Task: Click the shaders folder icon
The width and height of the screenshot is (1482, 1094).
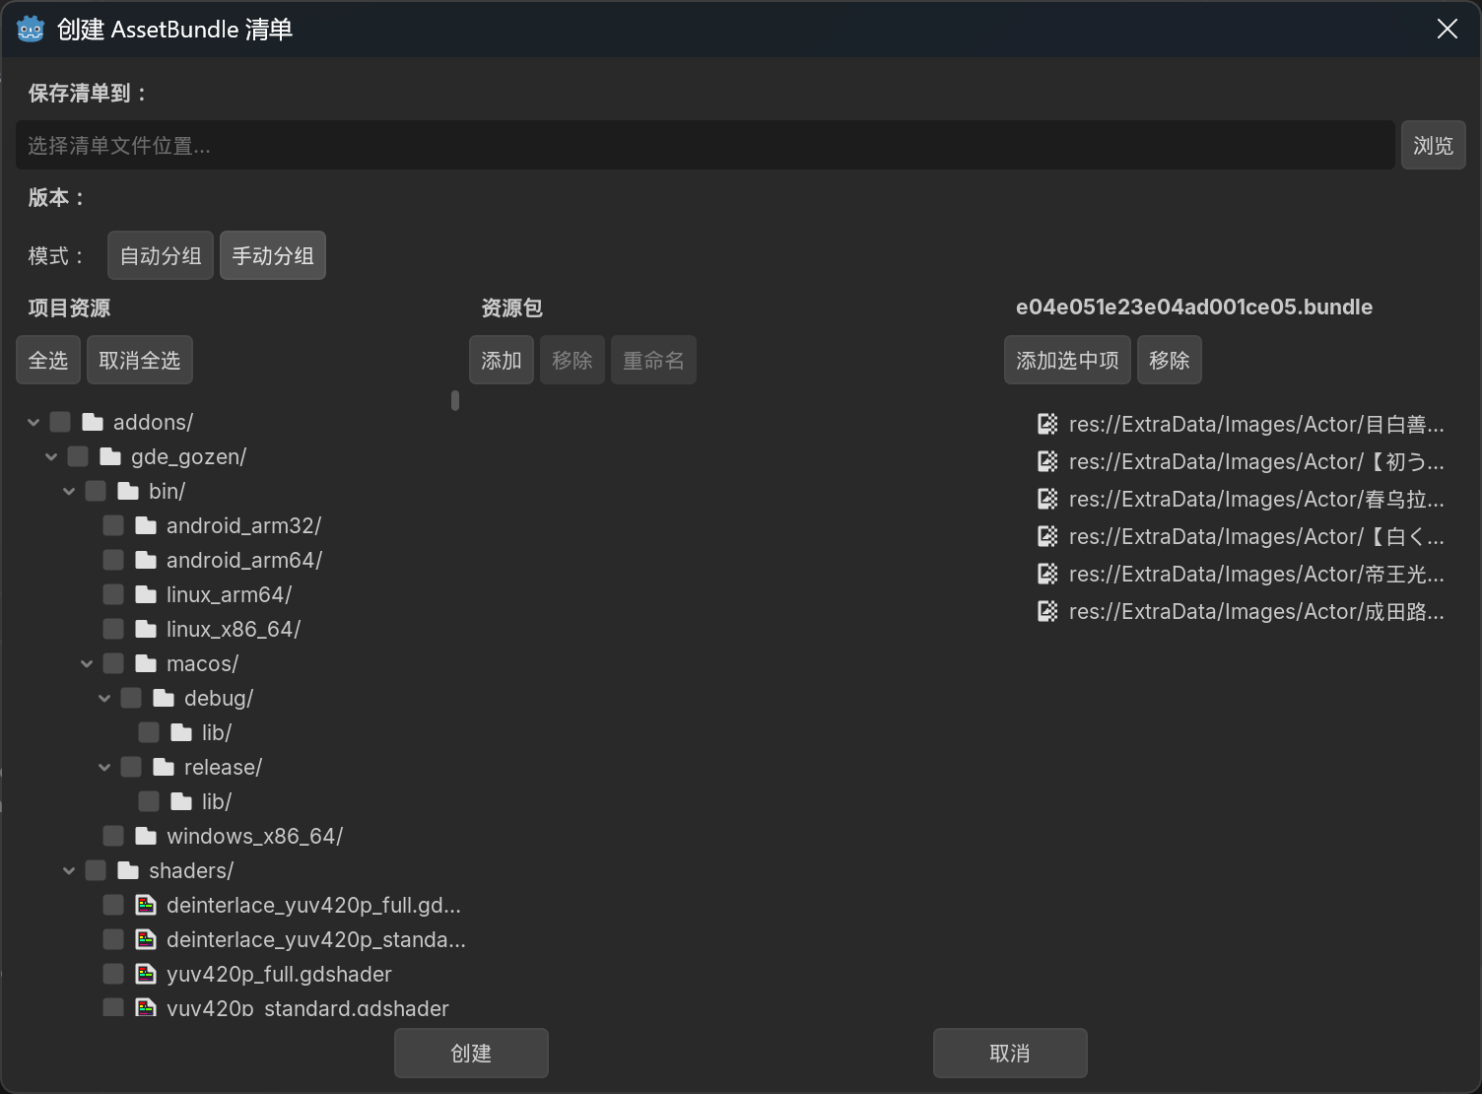Action: [x=128, y=871]
